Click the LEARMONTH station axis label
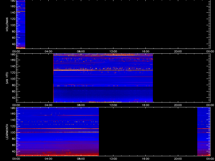 [x=7, y=132]
